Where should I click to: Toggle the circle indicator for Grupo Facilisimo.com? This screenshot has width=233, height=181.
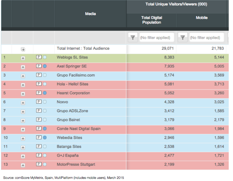[x=45, y=75]
